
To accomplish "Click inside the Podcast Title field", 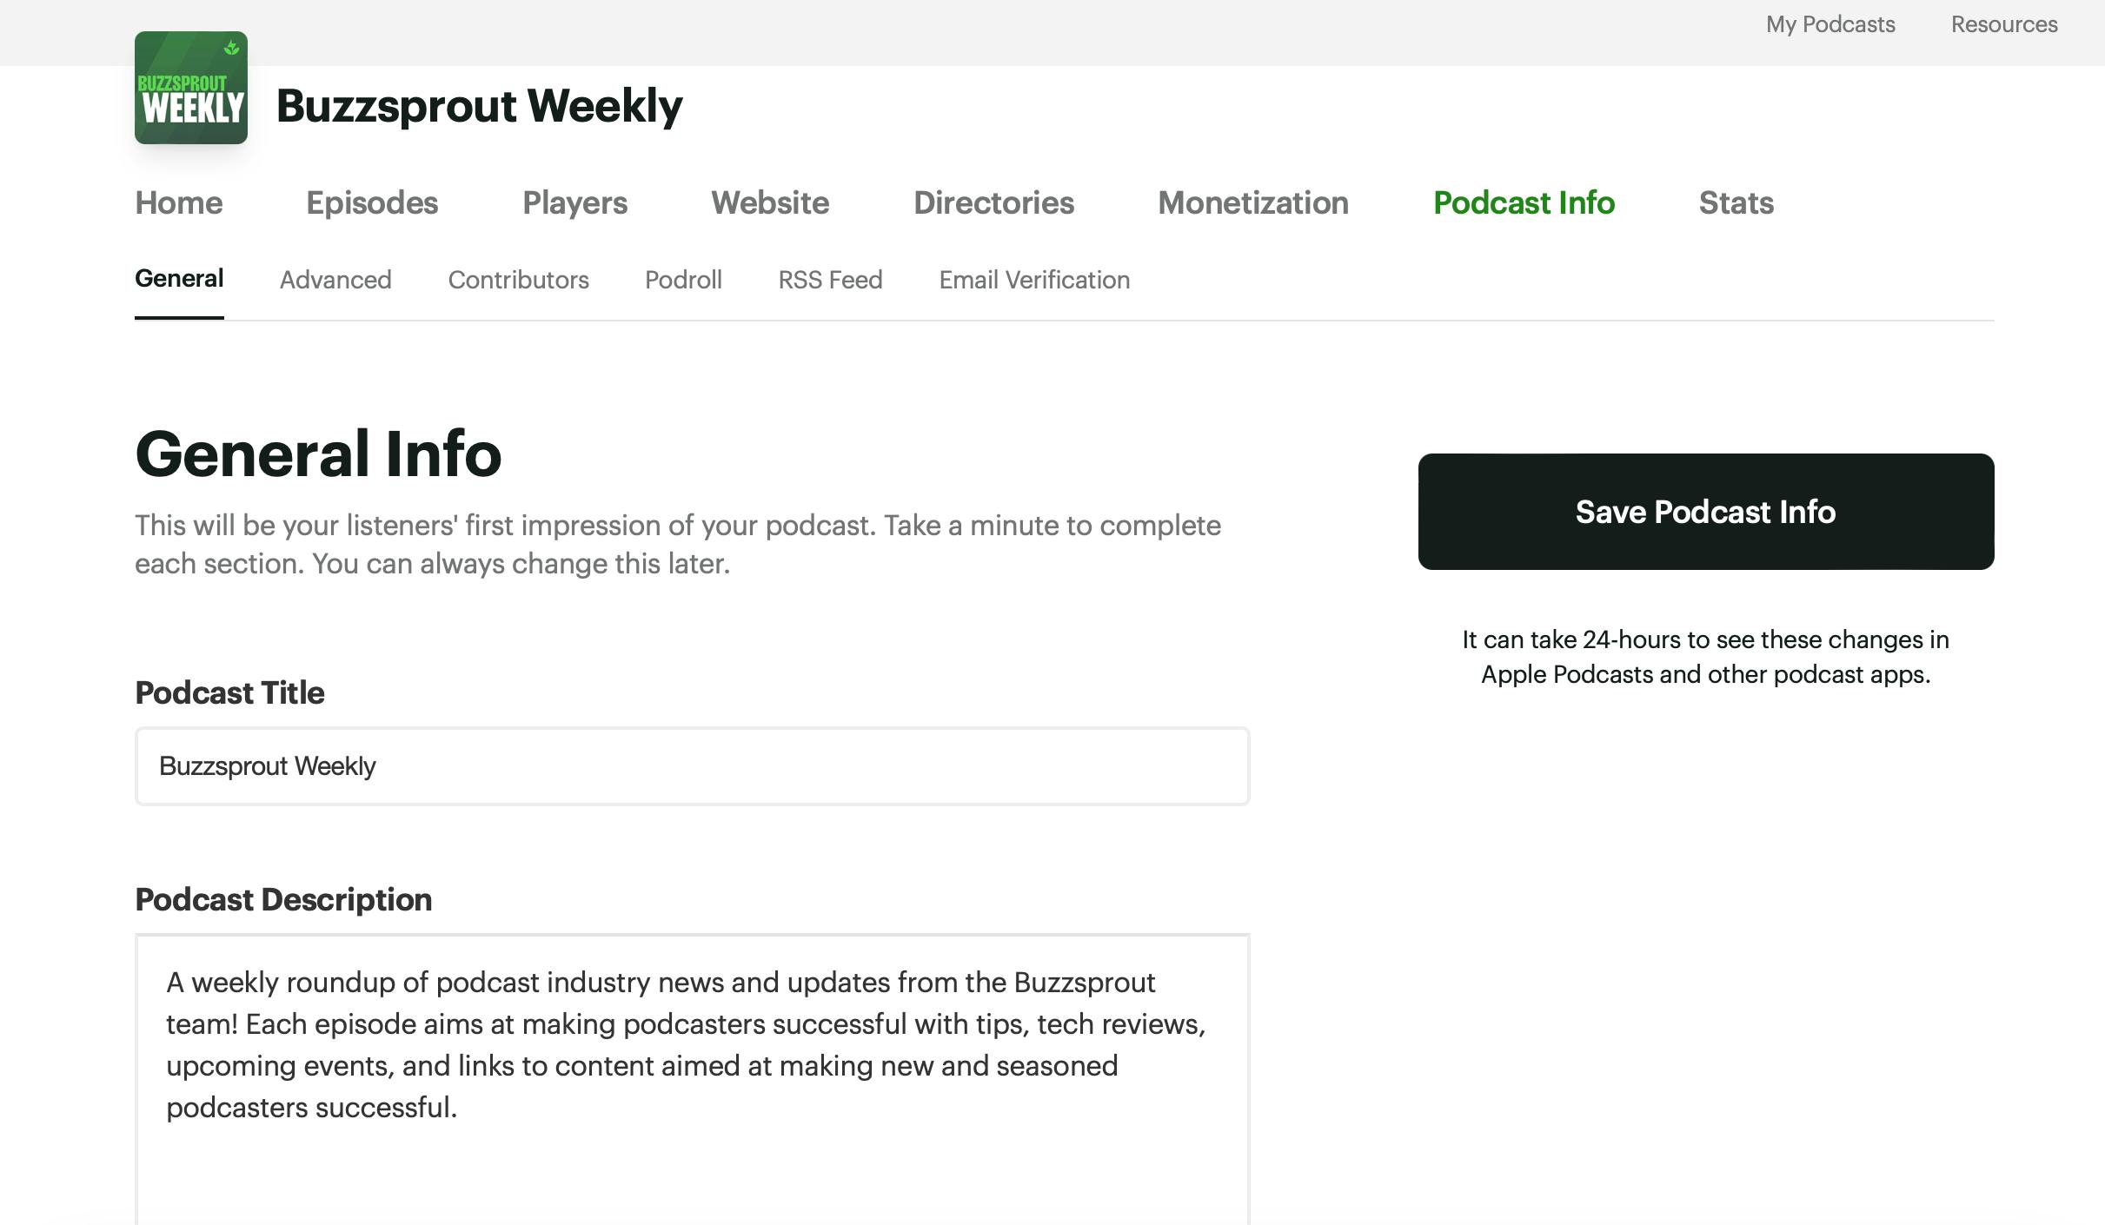I will click(x=691, y=766).
